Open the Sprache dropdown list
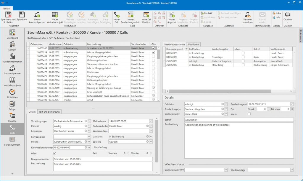The width and height of the screenshot is (303, 181). click(x=151, y=142)
